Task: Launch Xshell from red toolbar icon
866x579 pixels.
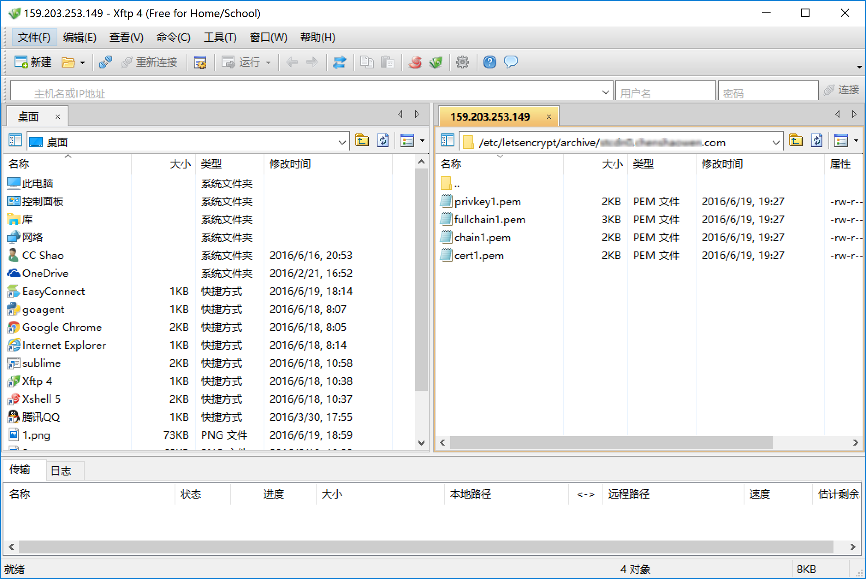Action: [415, 62]
